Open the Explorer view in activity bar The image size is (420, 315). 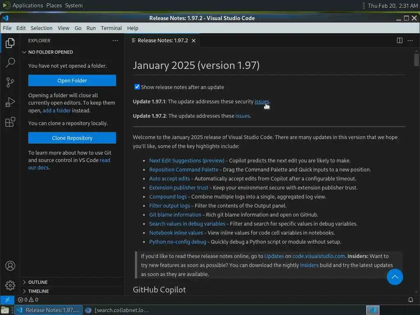pyautogui.click(x=10, y=43)
